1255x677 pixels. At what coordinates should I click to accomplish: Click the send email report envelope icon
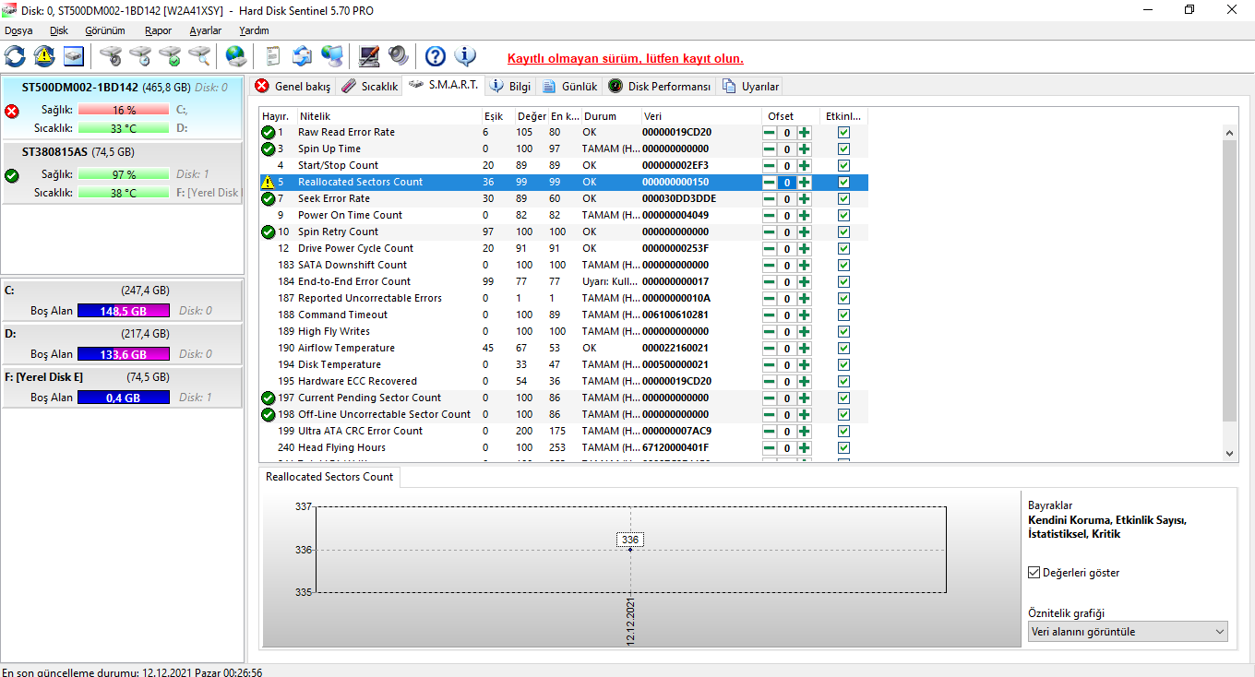pos(302,56)
